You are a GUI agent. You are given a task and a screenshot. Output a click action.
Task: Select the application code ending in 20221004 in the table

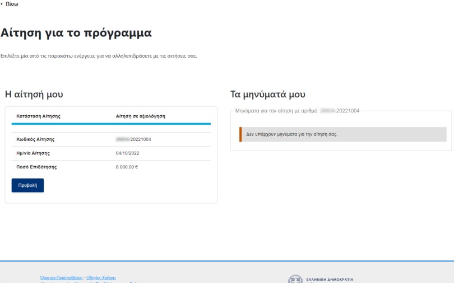click(133, 139)
